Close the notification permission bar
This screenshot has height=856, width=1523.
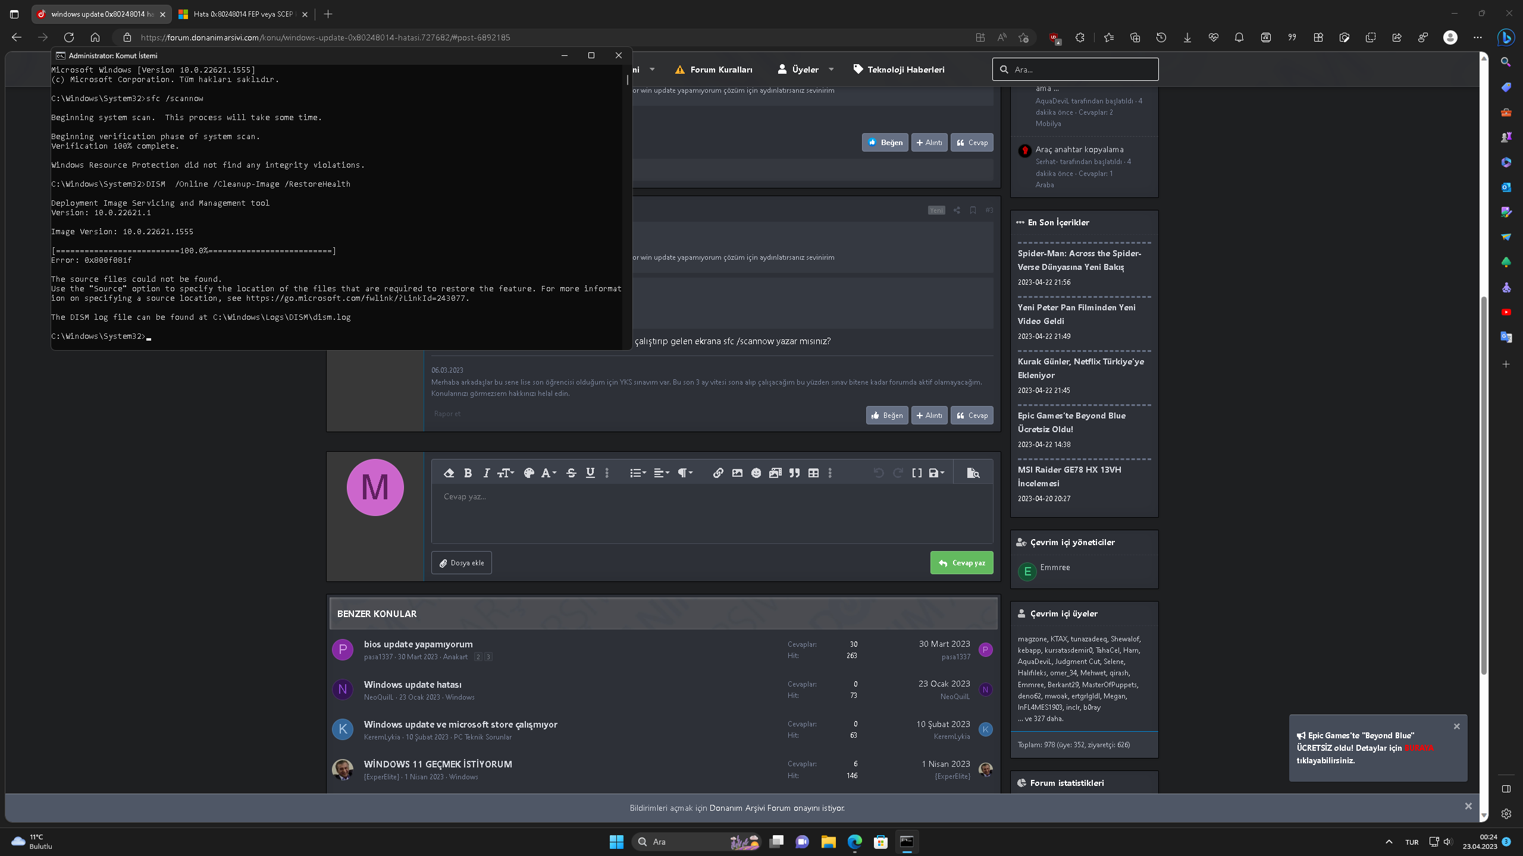tap(1468, 806)
